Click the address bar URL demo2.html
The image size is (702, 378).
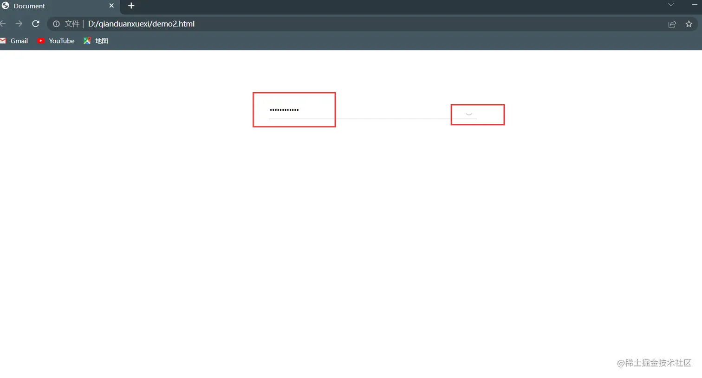(141, 24)
